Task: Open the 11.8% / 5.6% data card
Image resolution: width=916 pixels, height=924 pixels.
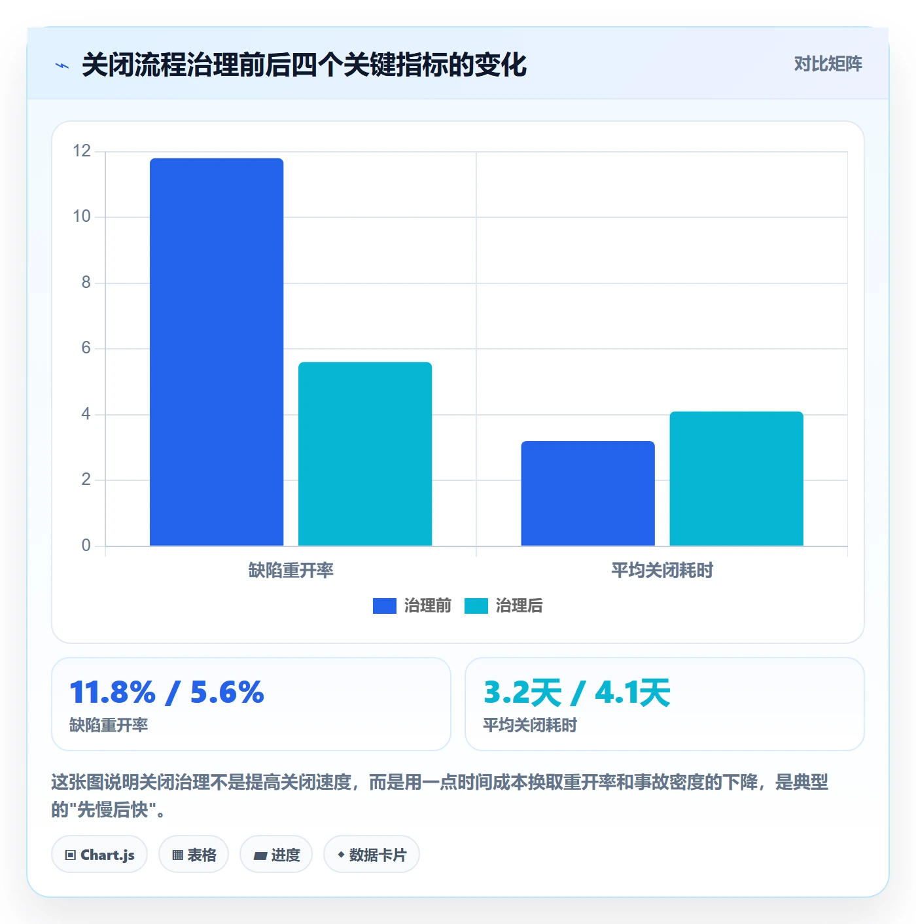Action: 251,704
